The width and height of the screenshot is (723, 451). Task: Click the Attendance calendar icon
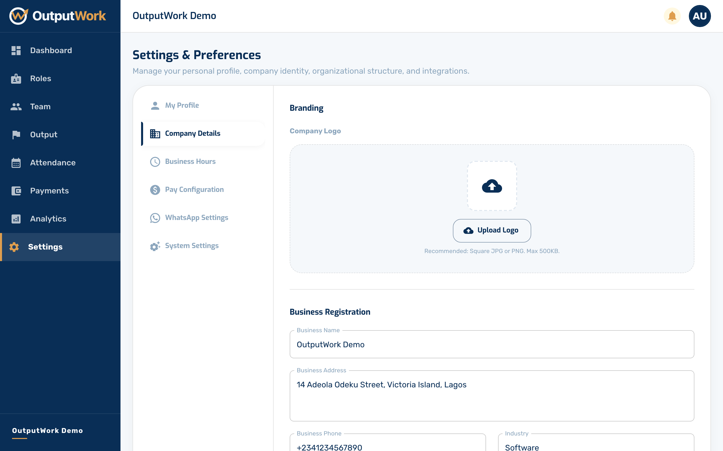pyautogui.click(x=16, y=163)
